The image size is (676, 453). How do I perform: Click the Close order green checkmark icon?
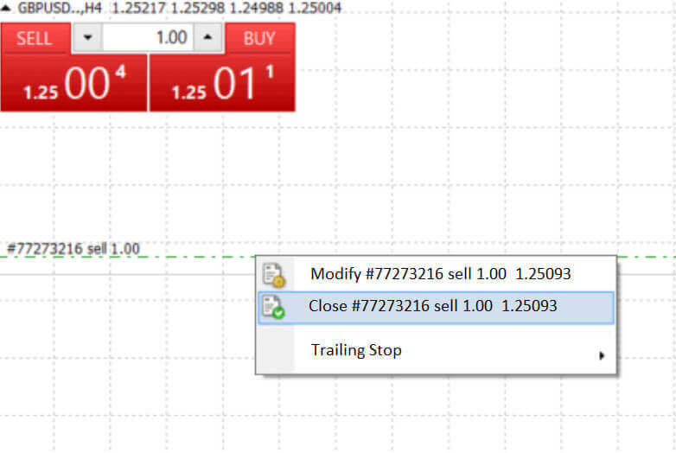[x=273, y=306]
